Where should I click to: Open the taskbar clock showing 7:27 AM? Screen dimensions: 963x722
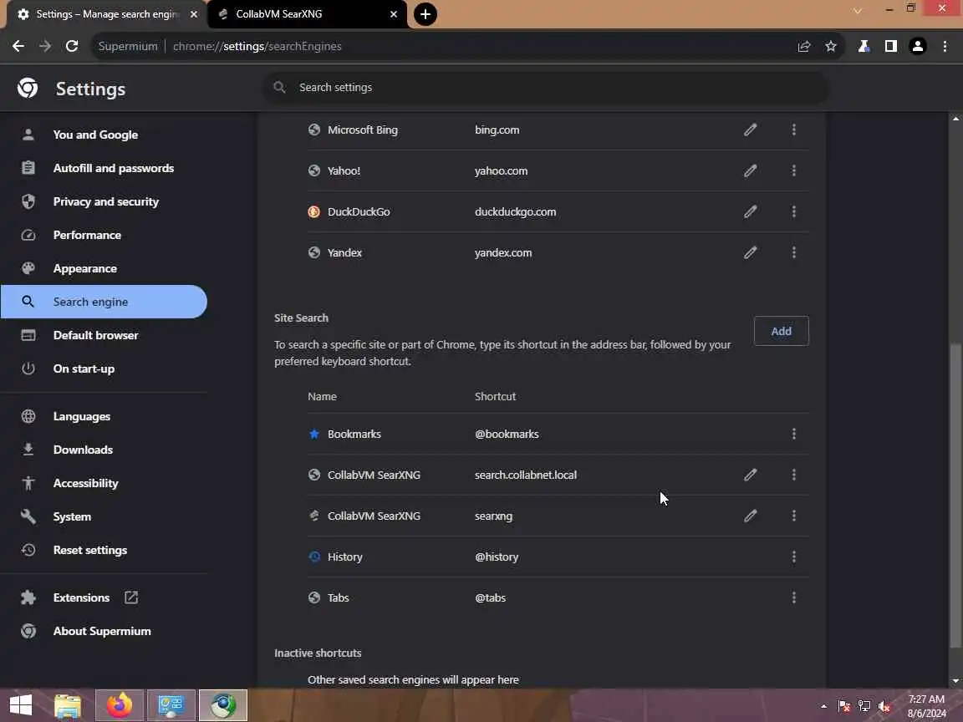(x=927, y=706)
